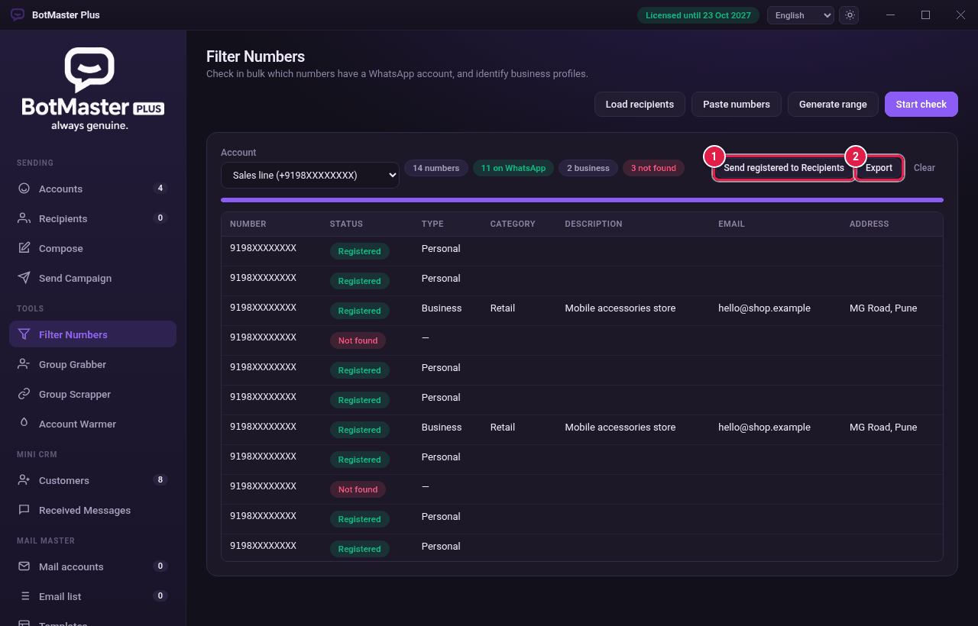This screenshot has height=626, width=978.
Task: Click the NUMBER column header
Action: pyautogui.click(x=248, y=224)
